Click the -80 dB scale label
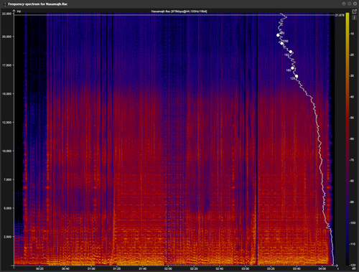The width and height of the screenshot is (359, 272). coord(352,181)
